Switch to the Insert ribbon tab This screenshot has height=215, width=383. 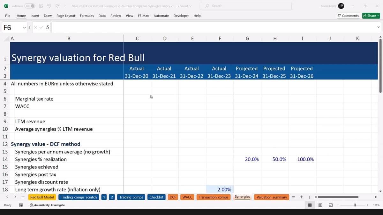[x=35, y=16]
